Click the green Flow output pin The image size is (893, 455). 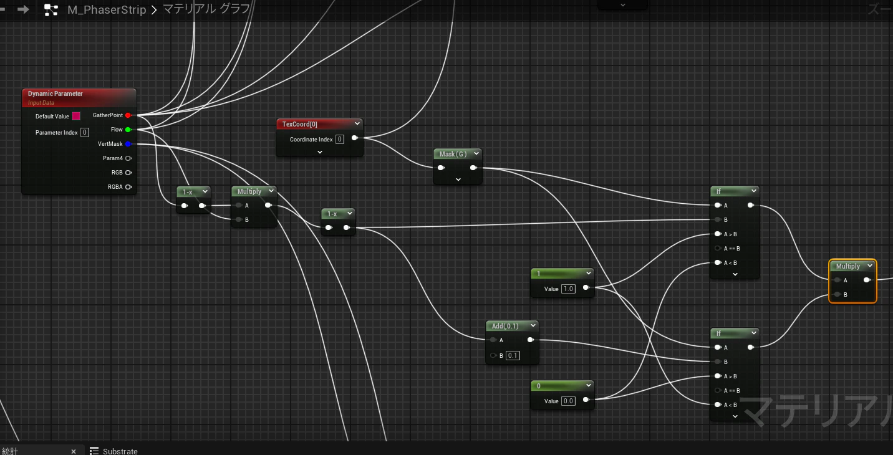click(x=128, y=130)
